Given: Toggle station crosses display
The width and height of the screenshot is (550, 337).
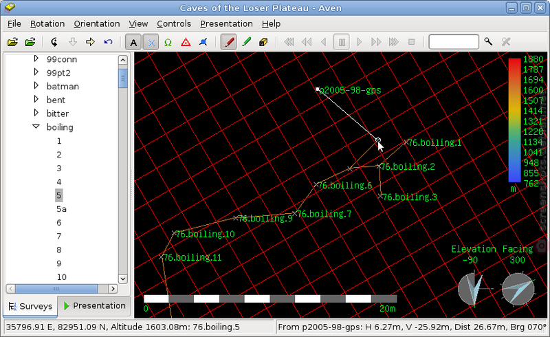Looking at the screenshot, I should (x=151, y=43).
